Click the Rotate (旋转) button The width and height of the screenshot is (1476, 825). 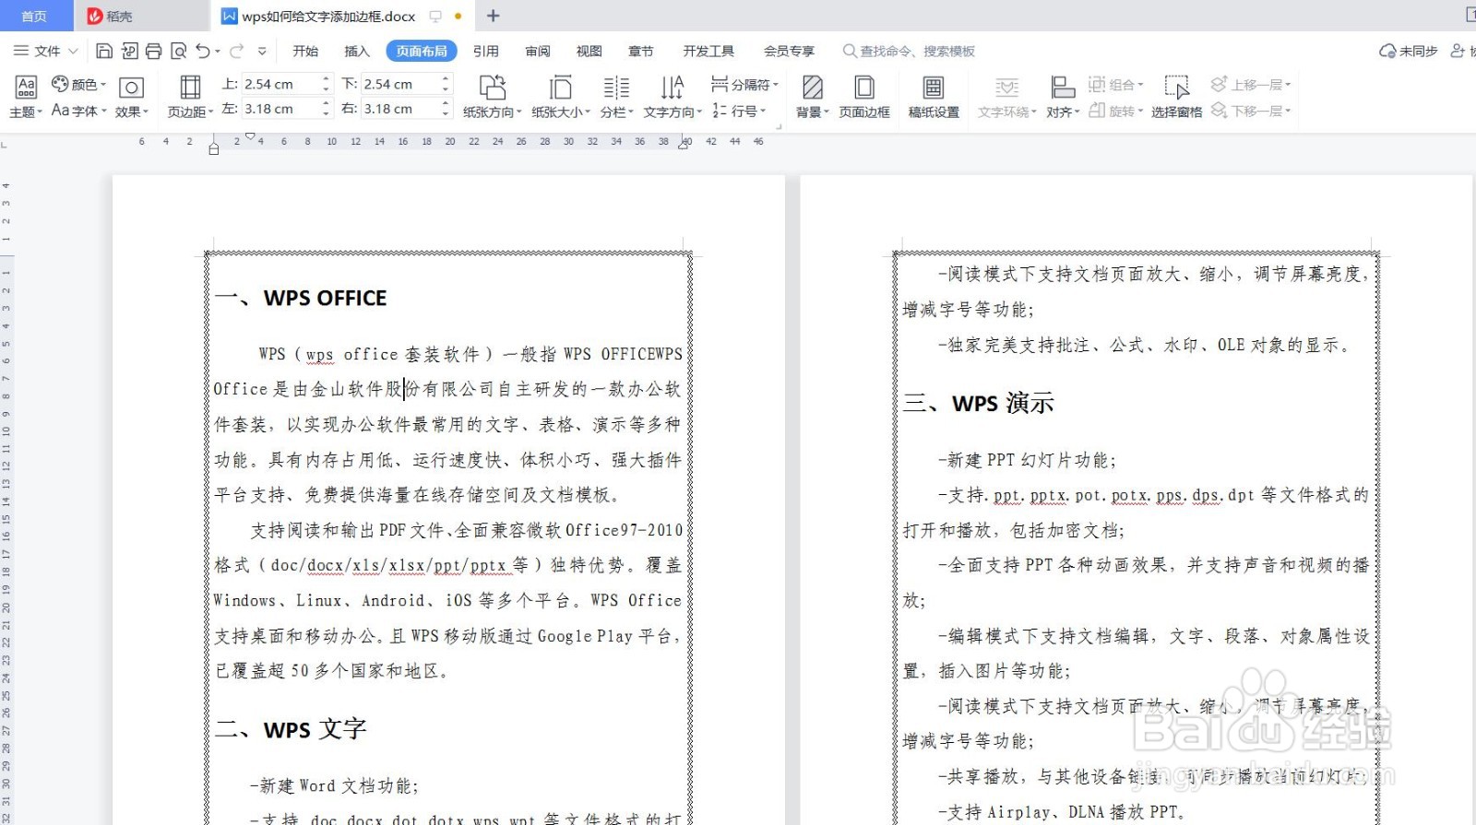(x=1116, y=111)
